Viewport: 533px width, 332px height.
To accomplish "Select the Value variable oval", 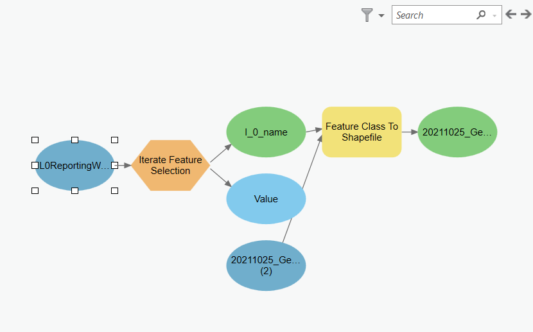I will point(266,199).
